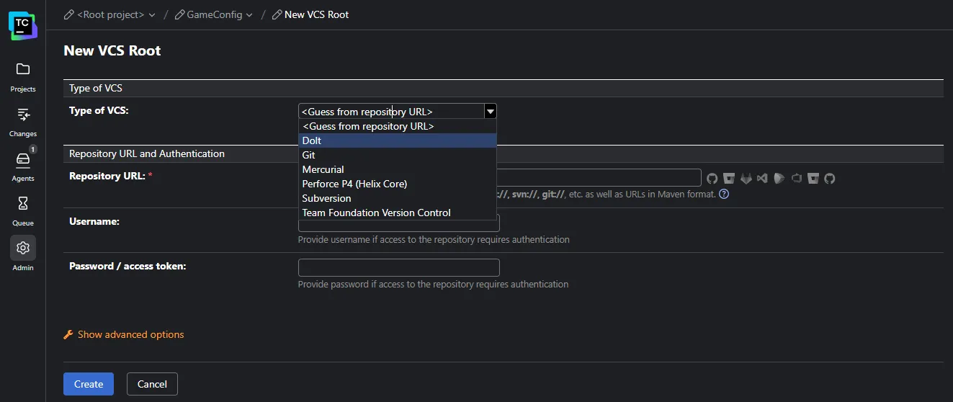
Task: Toggle the Type of VCS dropdown arrow
Action: pos(491,112)
